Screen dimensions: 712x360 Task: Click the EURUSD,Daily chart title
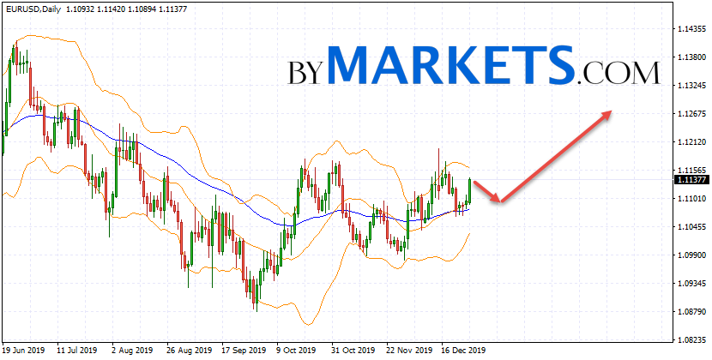[x=31, y=8]
